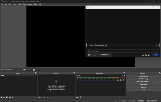
Task: Toggle Studio Mode button
Action: pos(144,84)
